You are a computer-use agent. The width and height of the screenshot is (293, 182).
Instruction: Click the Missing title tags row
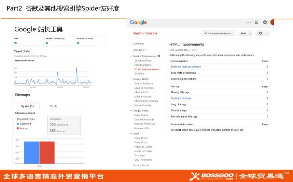click(x=219, y=92)
